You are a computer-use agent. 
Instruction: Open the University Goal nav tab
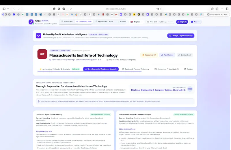click(x=84, y=22)
